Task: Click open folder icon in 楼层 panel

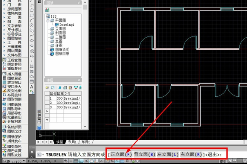Action: [x=47, y=87]
